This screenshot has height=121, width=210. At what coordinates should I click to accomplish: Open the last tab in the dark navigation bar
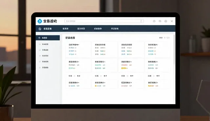pyautogui.click(x=115, y=29)
